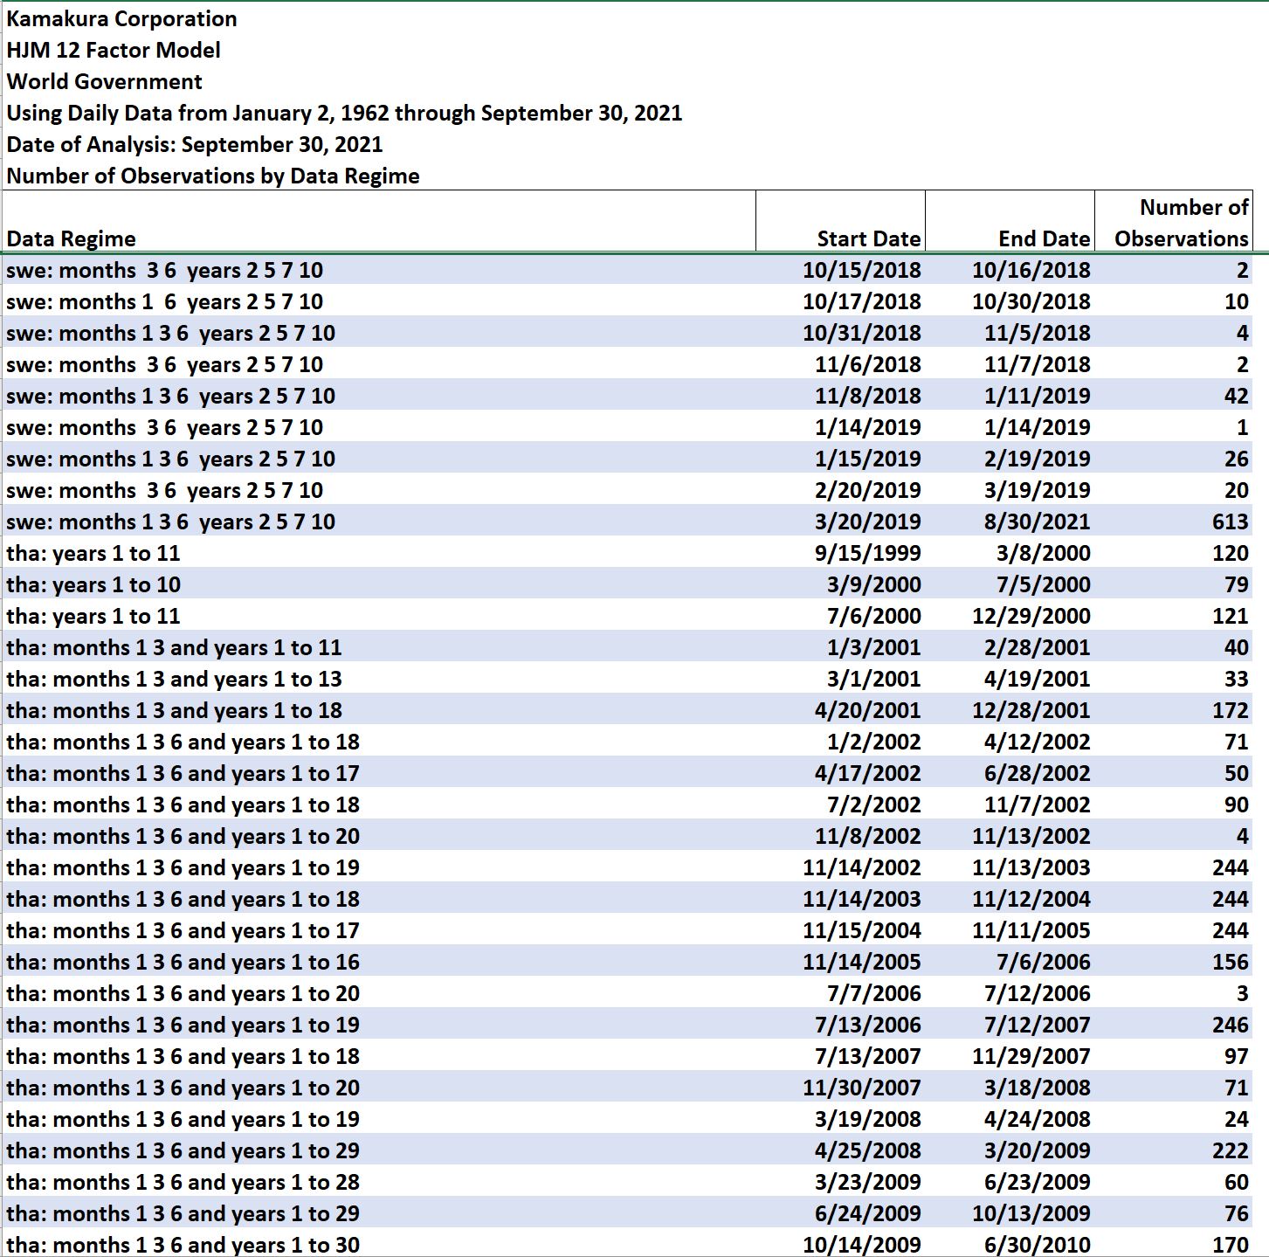Click 'Number of Observations by Data Regime' heading

(213, 176)
